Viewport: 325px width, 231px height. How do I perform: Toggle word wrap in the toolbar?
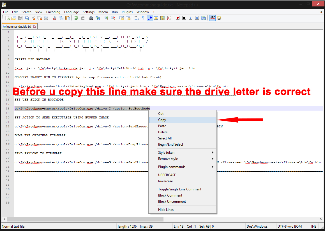(x=137, y=18)
